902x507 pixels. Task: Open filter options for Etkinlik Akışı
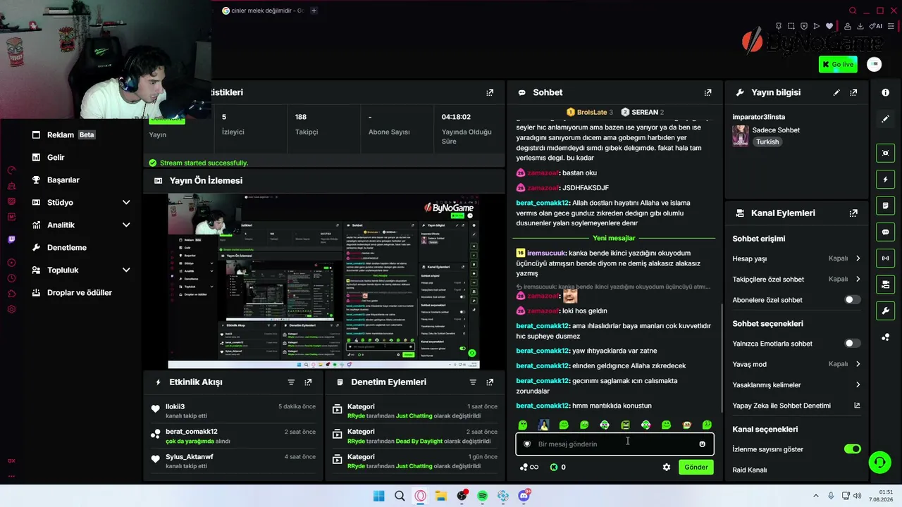coord(291,382)
